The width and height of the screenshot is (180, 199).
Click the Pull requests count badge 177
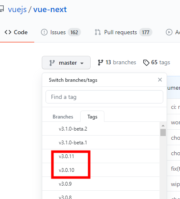point(146,33)
